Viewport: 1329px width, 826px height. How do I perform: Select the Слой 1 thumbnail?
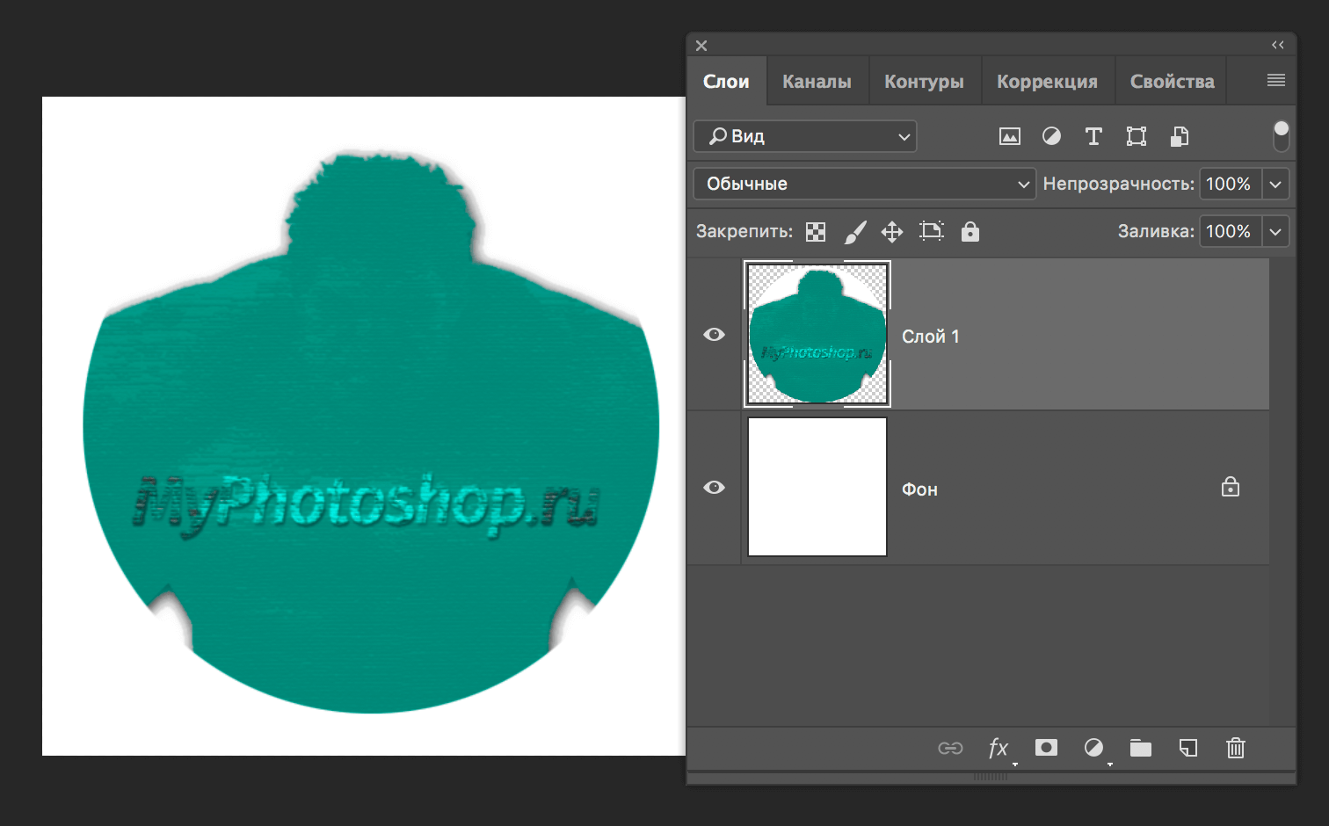[x=817, y=335]
